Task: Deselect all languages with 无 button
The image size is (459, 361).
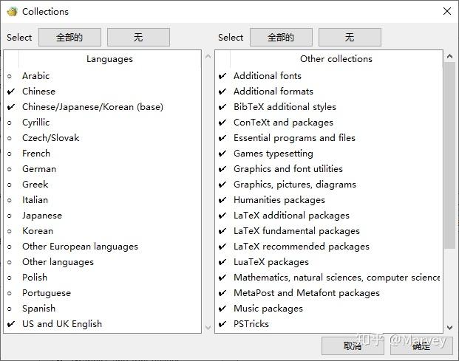Action: (138, 37)
